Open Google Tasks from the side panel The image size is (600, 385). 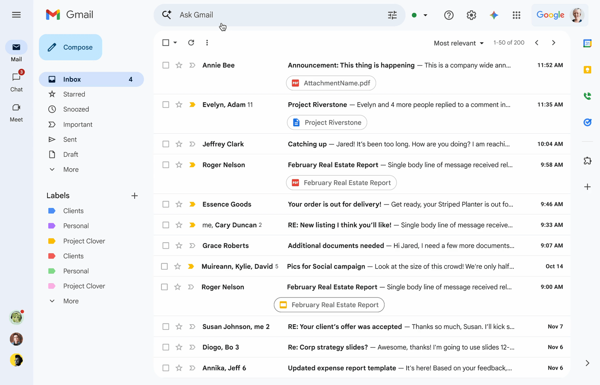tap(587, 122)
